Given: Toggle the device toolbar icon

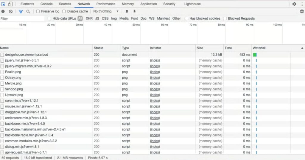Looking at the screenshot, I should (10, 4).
